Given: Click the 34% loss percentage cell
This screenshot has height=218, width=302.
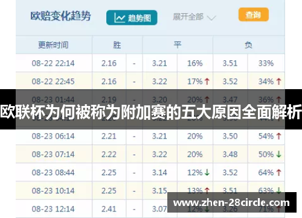Looking at the screenshot, I should point(266,81).
